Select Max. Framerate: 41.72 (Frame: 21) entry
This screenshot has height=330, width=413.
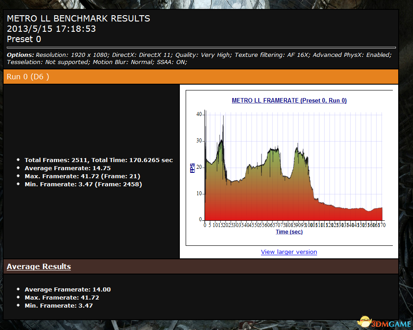tap(83, 176)
